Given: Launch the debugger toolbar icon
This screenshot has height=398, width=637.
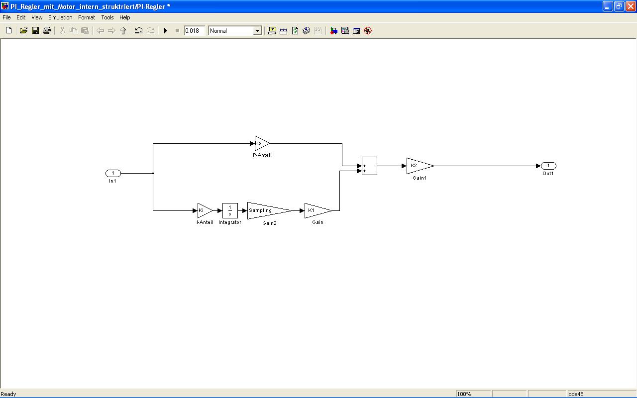Looking at the screenshot, I should (368, 31).
